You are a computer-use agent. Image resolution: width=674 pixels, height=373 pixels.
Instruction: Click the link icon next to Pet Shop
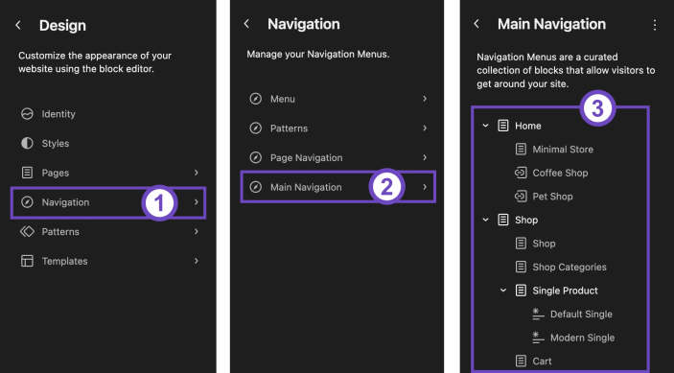521,197
